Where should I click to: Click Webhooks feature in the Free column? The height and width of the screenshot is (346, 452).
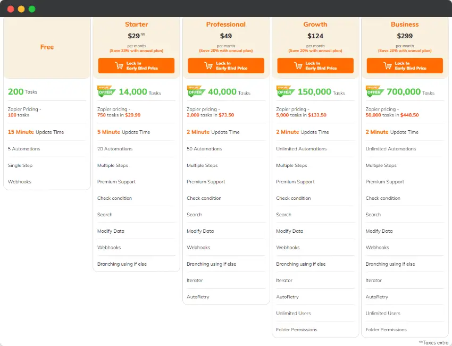click(20, 182)
